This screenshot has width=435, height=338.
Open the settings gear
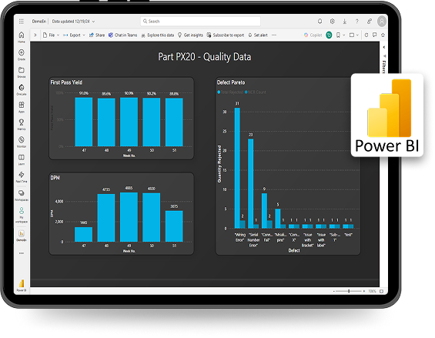[x=332, y=22]
